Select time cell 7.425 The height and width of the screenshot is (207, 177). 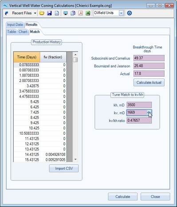coord(27,112)
